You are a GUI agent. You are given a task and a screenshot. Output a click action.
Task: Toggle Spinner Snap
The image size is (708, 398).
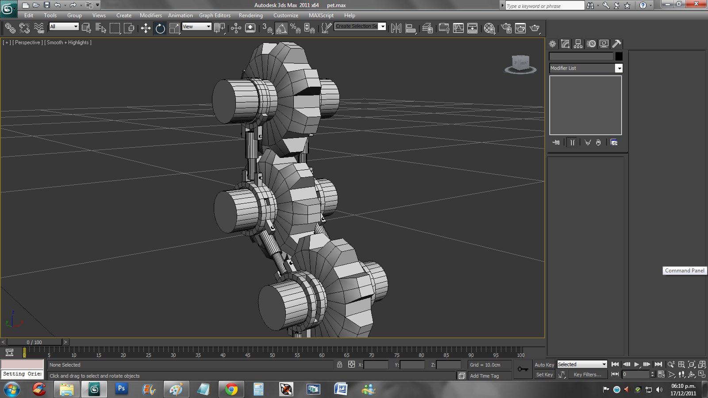[x=310, y=28]
